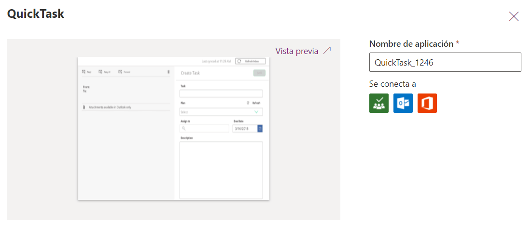
Task: Click the Nombre de aplicación text field
Action: [445, 62]
